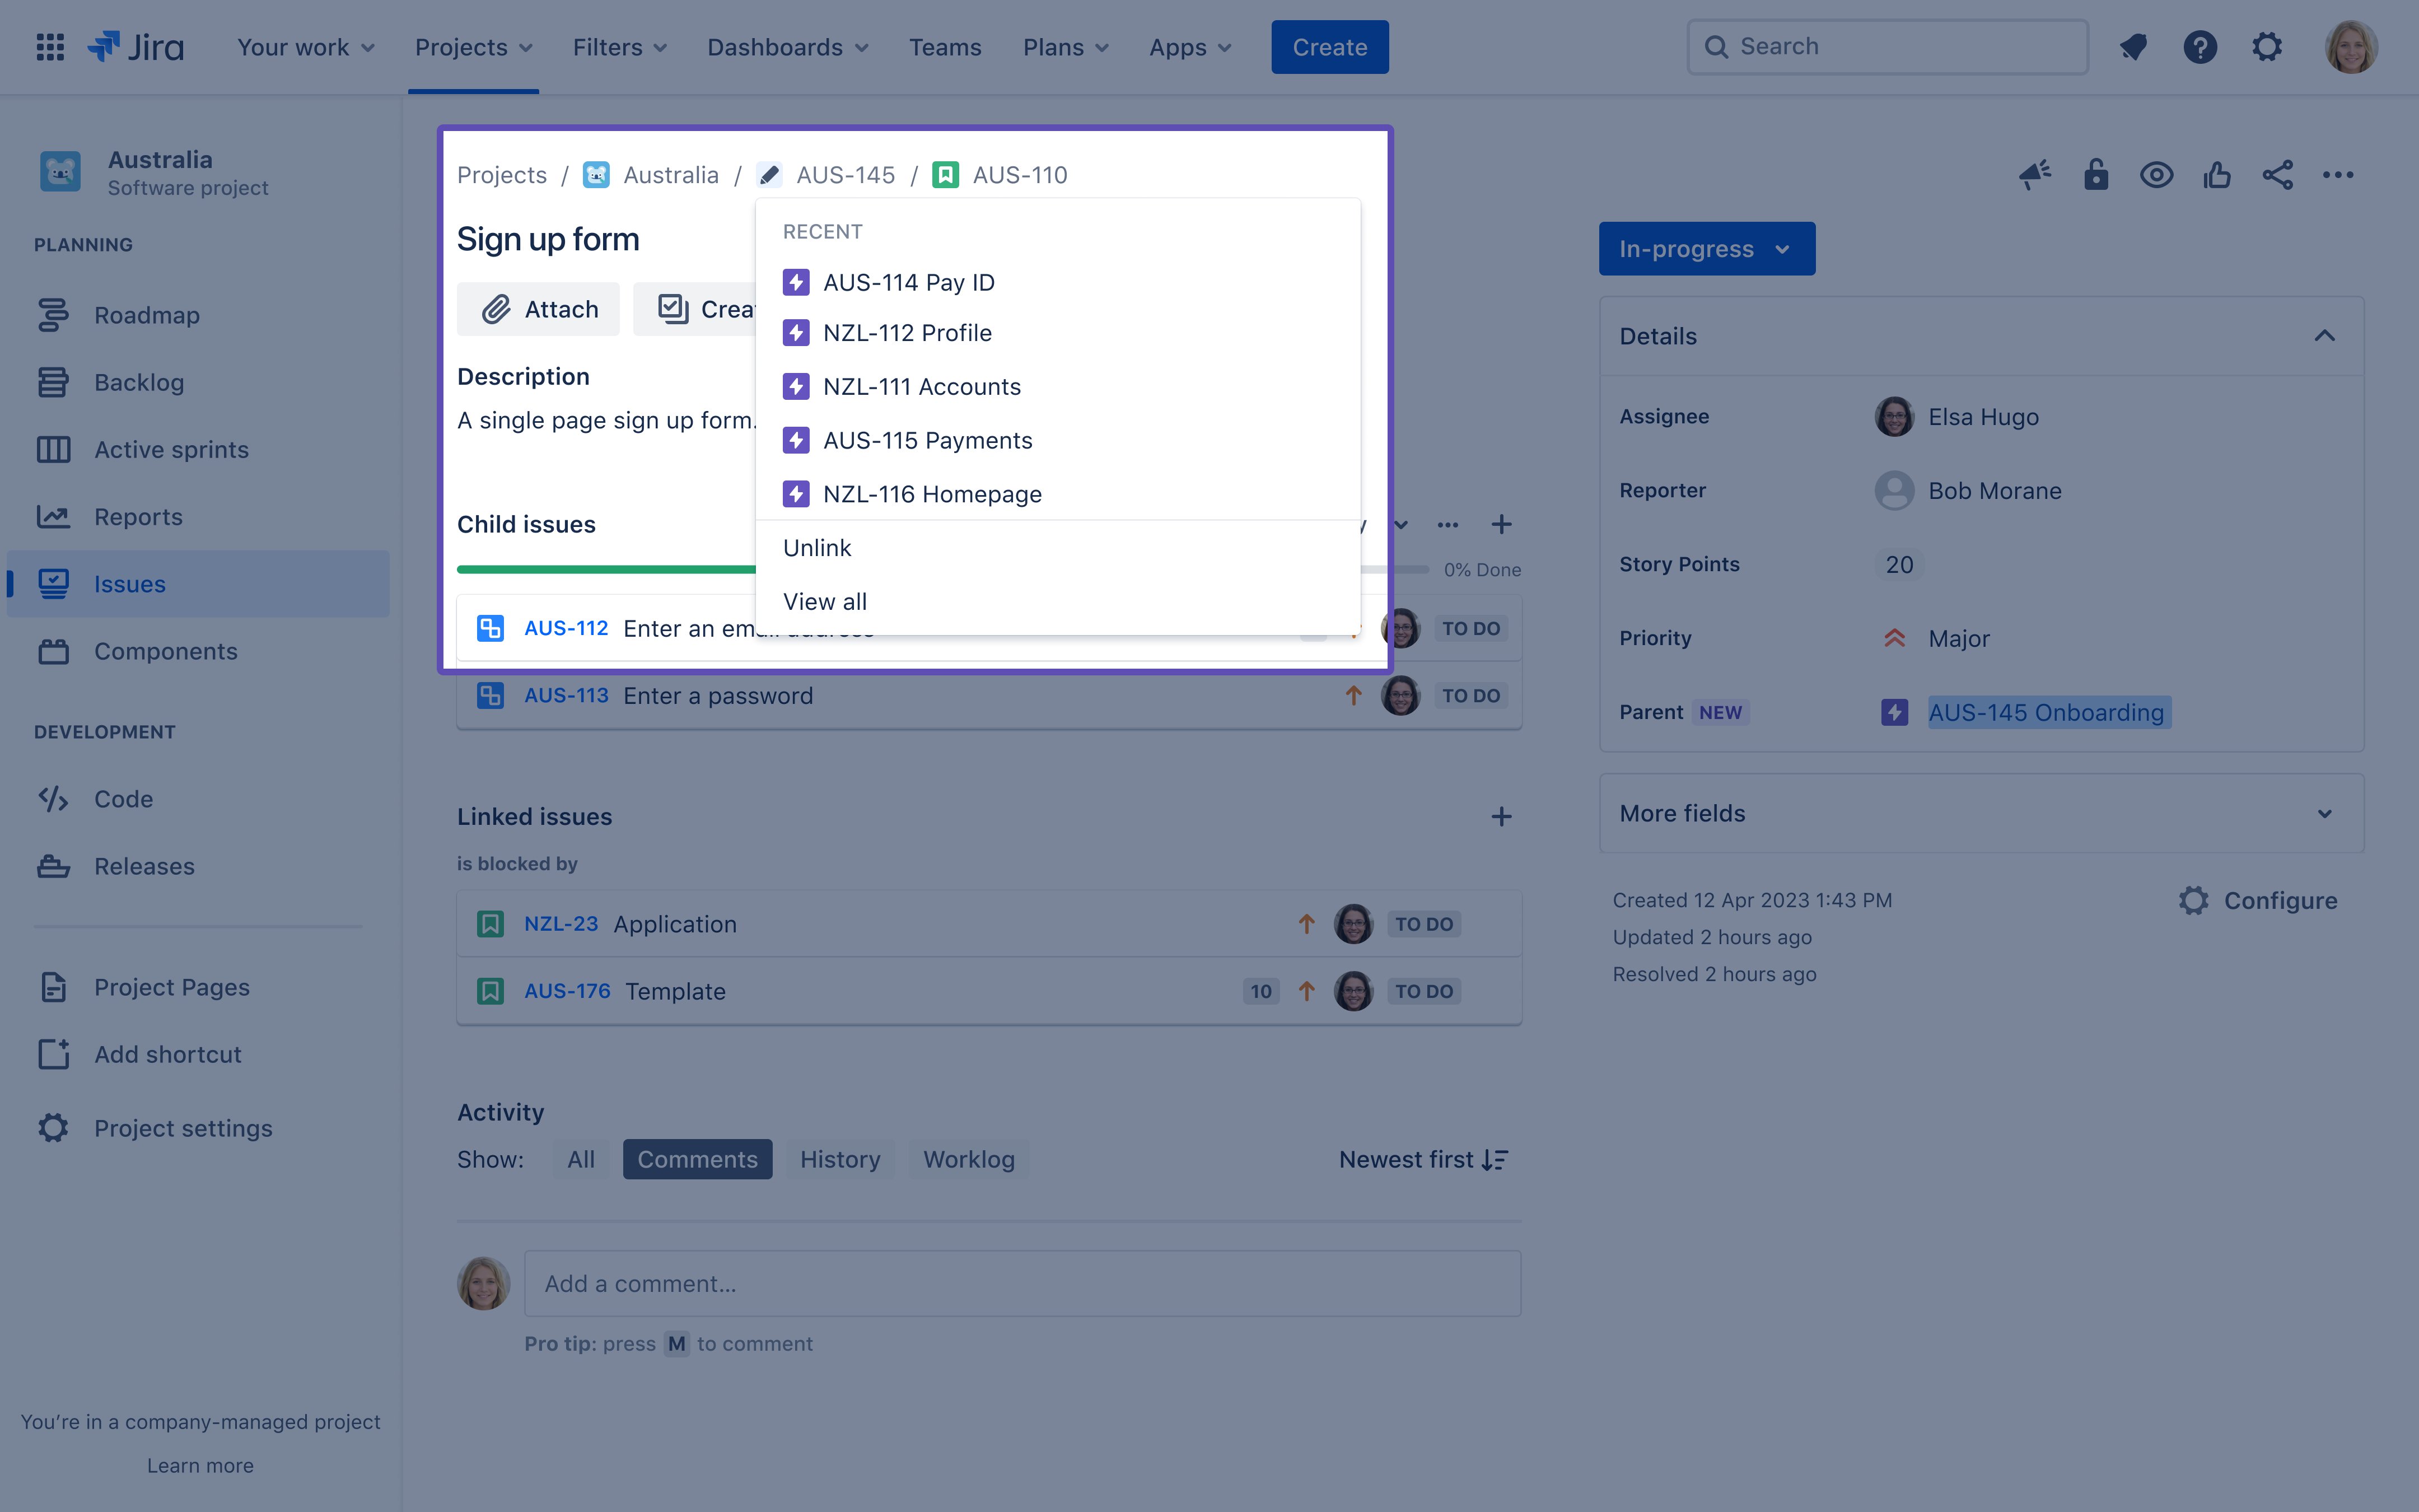Go to Jira home logo
This screenshot has width=2419, height=1512.
(x=136, y=47)
